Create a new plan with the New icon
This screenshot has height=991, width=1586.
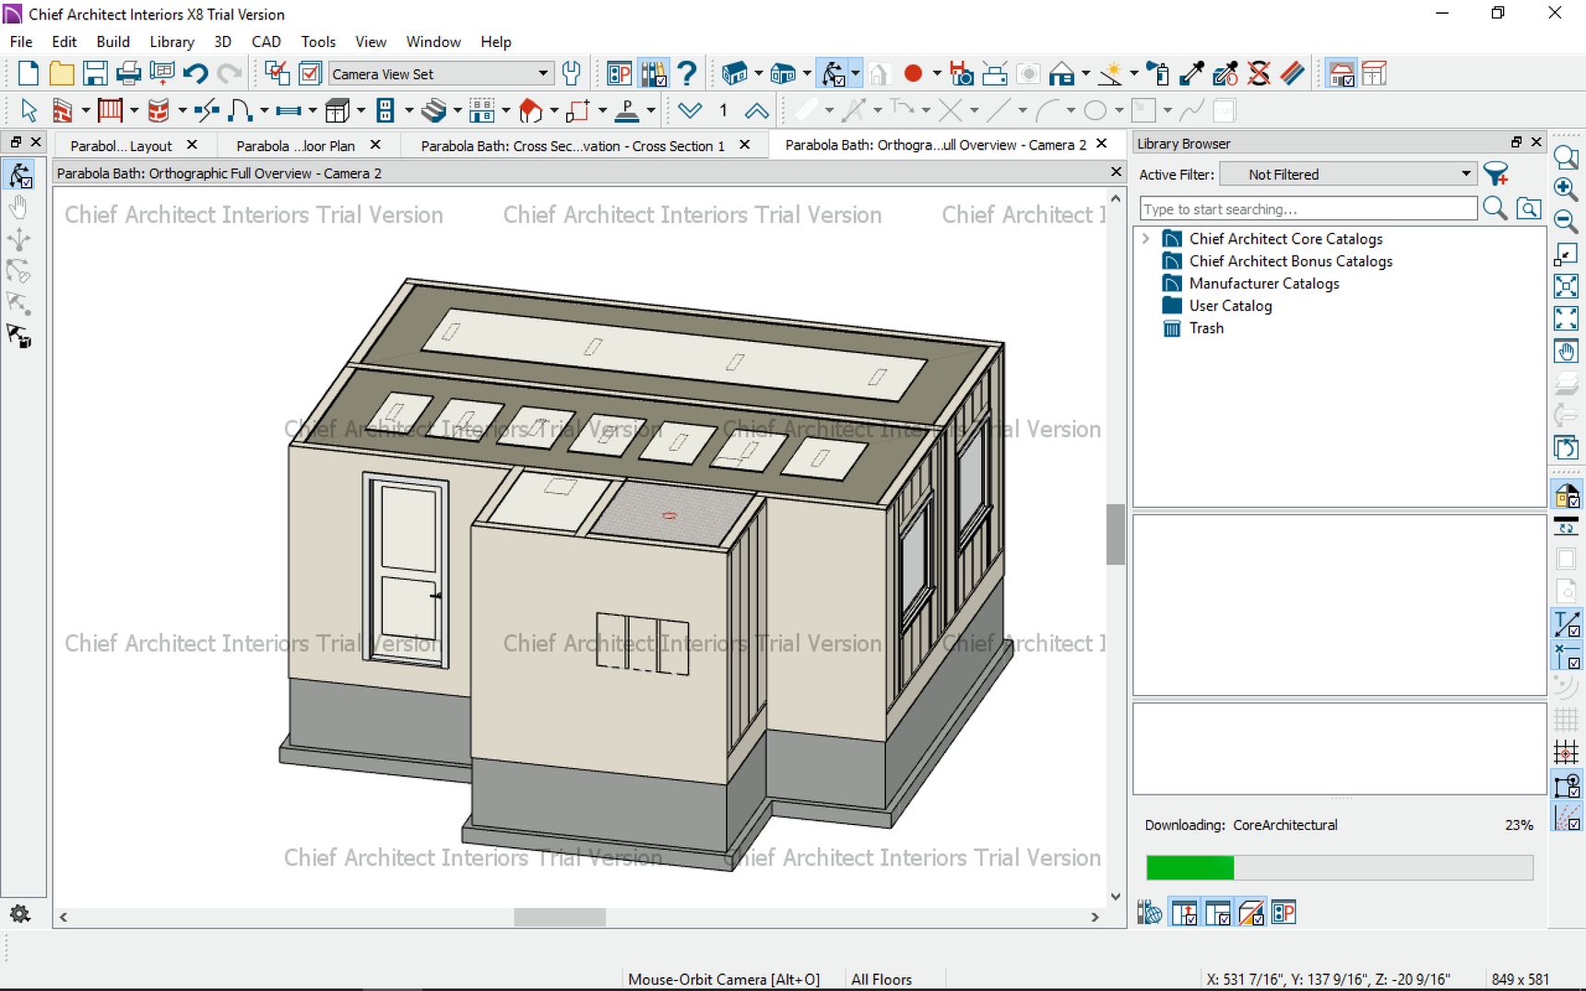28,73
